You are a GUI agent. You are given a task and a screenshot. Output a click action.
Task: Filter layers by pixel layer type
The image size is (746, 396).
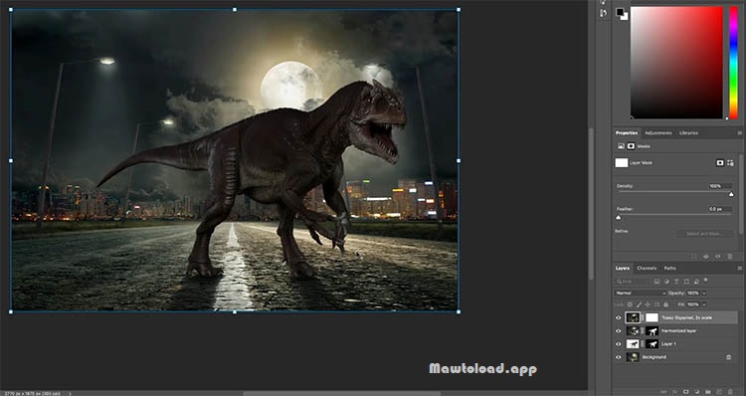656,282
